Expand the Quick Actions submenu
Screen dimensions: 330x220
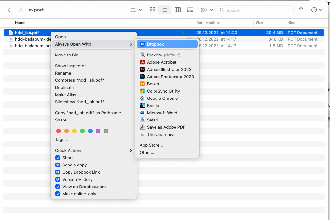tap(69, 150)
